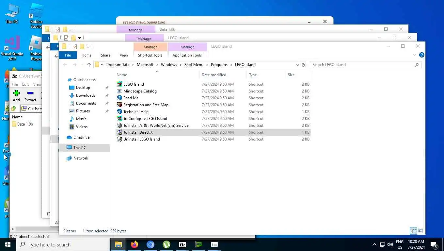
Task: Select Pictures in navigation pane
Action: [83, 111]
